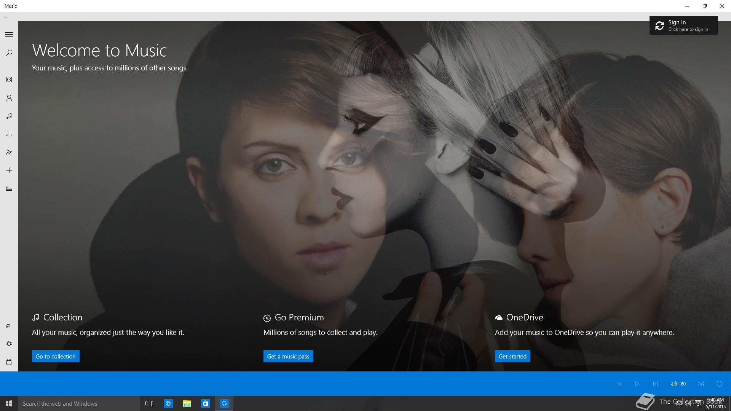Minimize the Music window
The width and height of the screenshot is (731, 411).
687,6
